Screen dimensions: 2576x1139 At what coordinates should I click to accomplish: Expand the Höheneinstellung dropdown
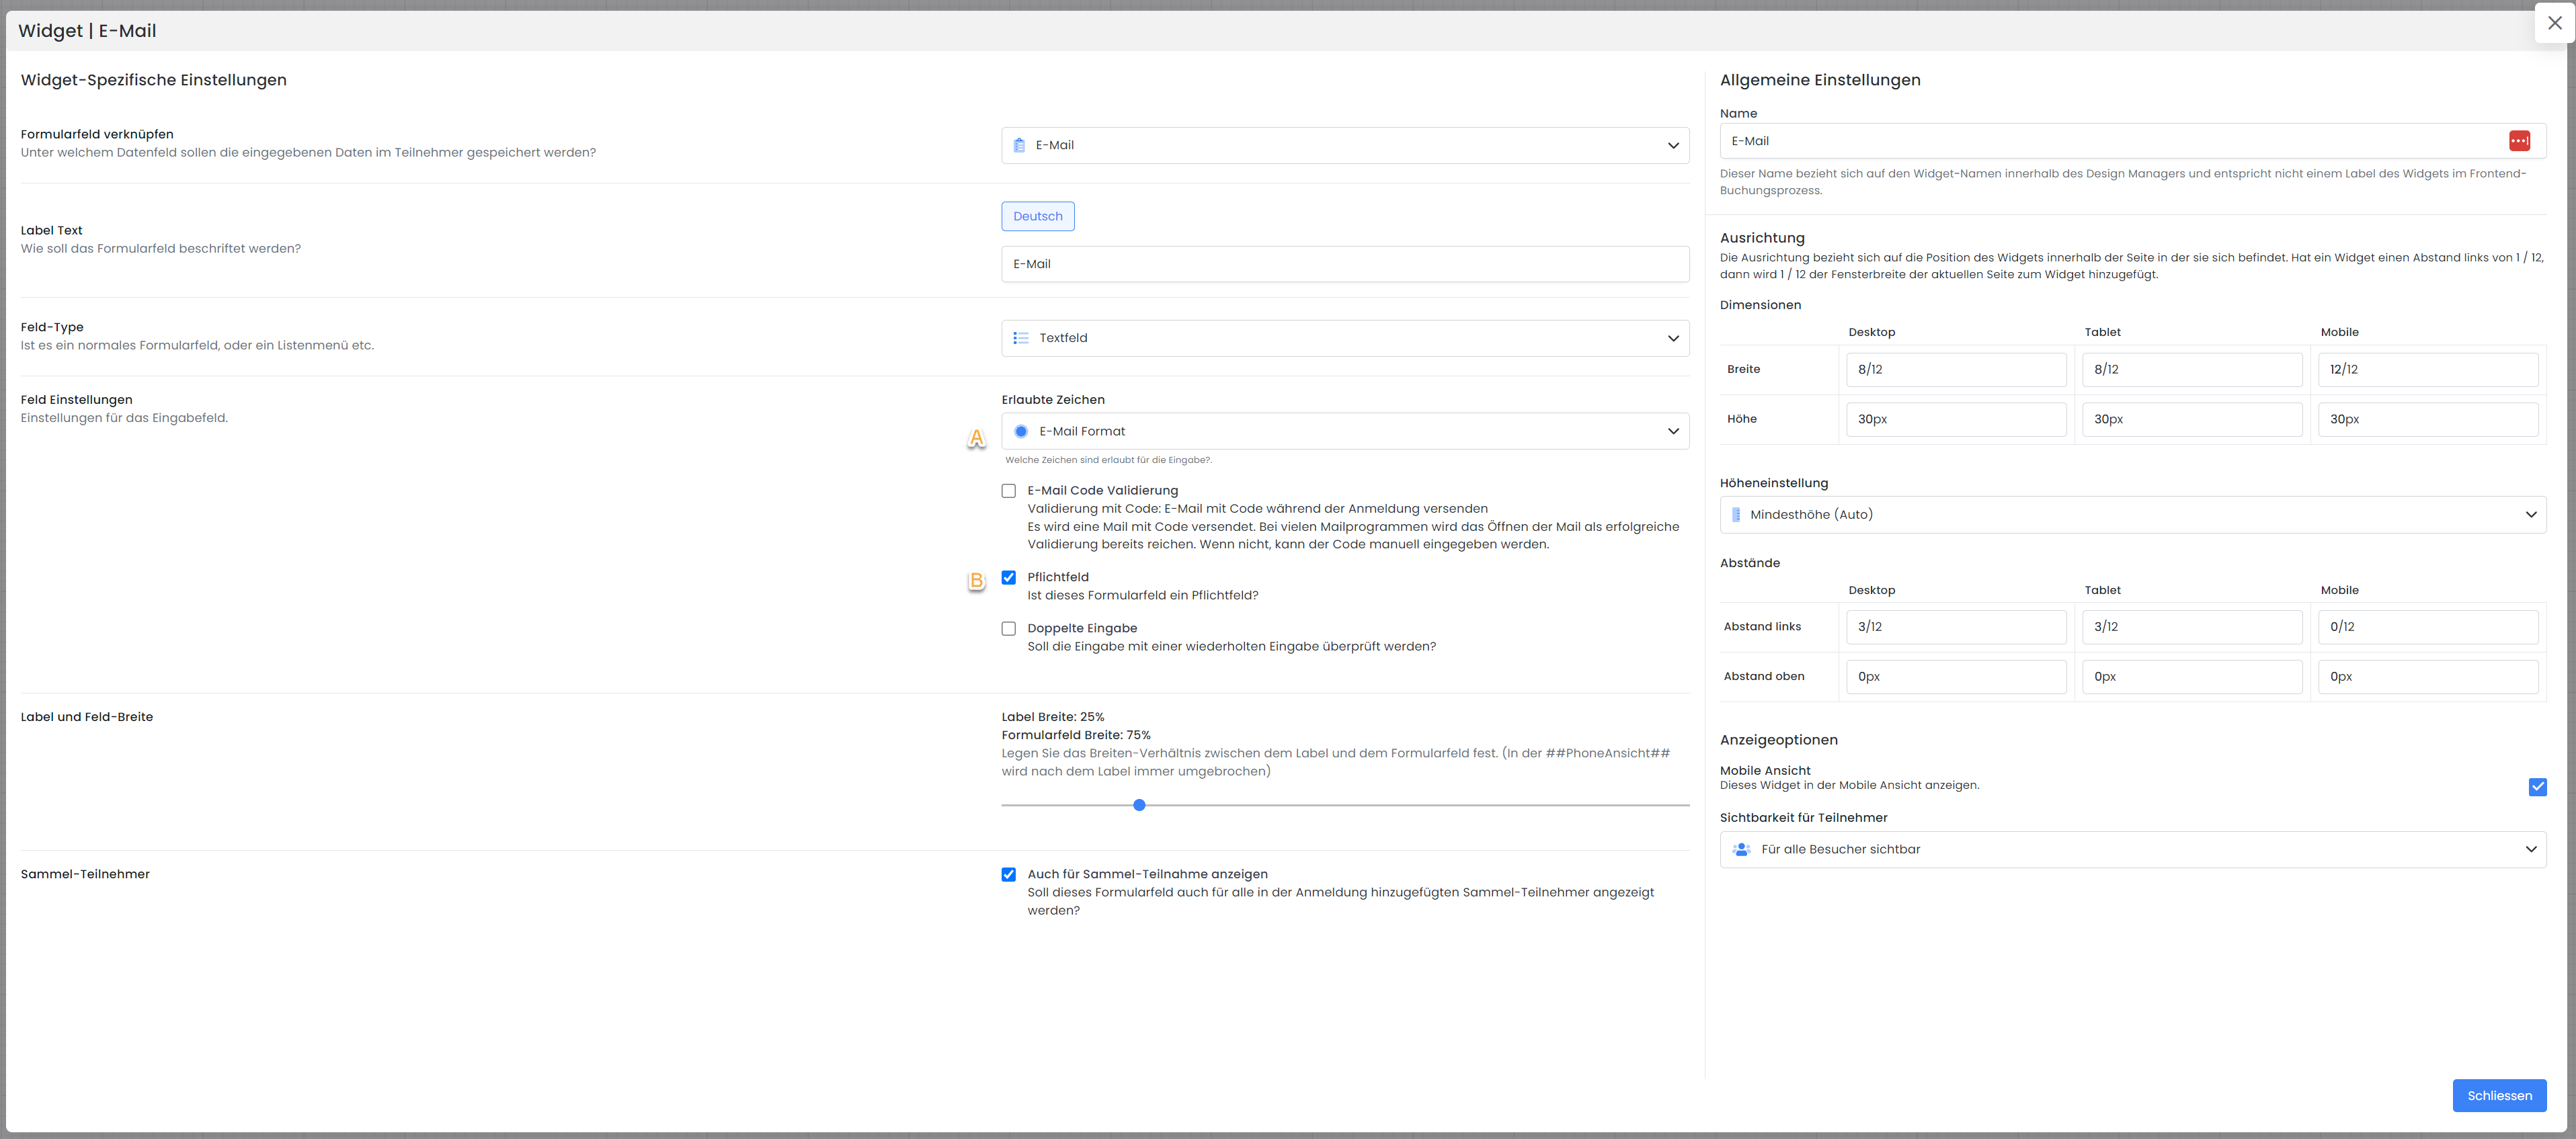click(x=2132, y=514)
